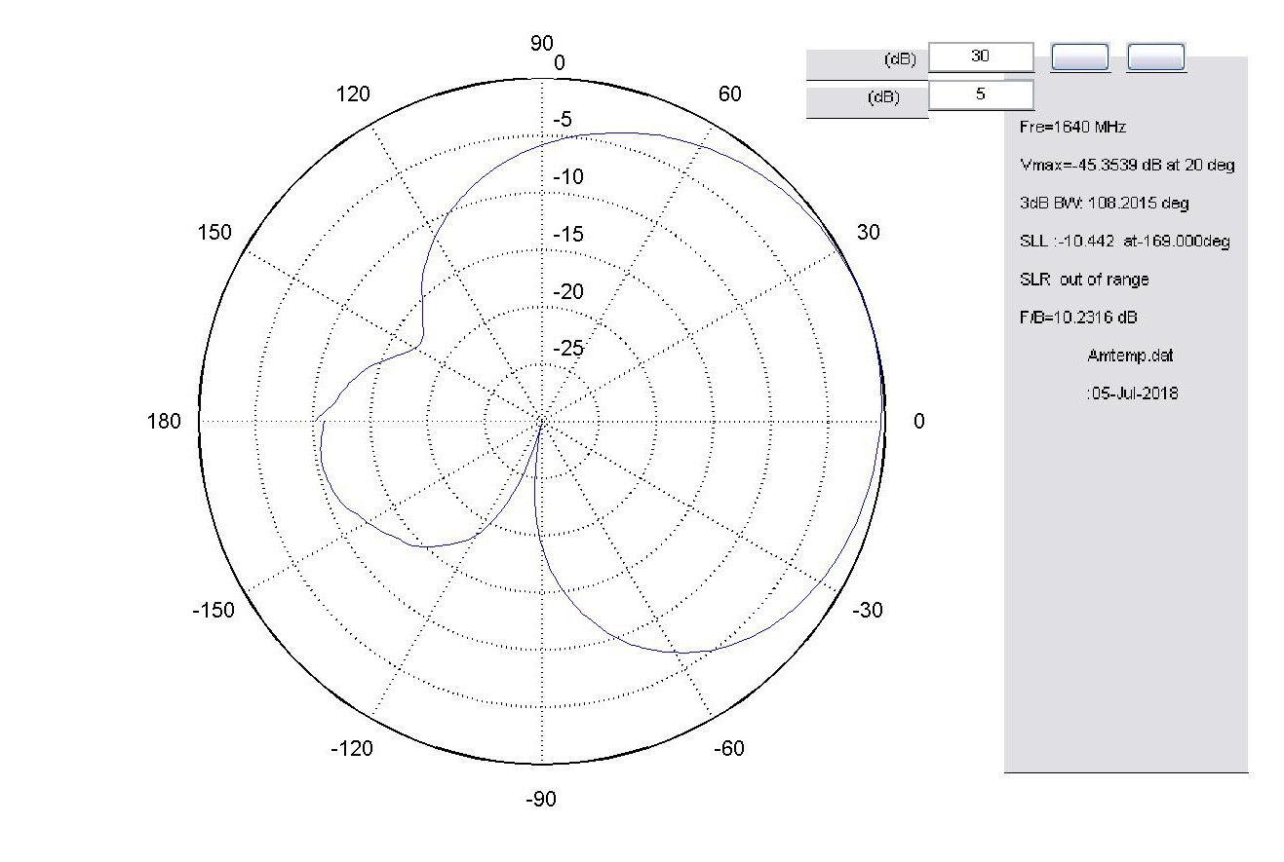Viewport: 1284px width, 862px height.
Task: Click the 05-Jul-2018 date label
Action: [x=1131, y=394]
